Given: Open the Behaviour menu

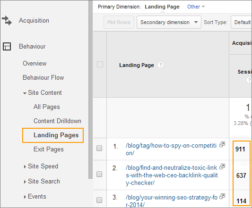Looking at the screenshot, I should 32,46.
